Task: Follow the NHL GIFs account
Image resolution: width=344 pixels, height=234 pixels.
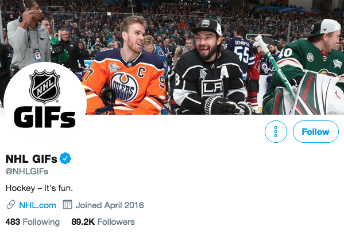Action: click(x=316, y=132)
